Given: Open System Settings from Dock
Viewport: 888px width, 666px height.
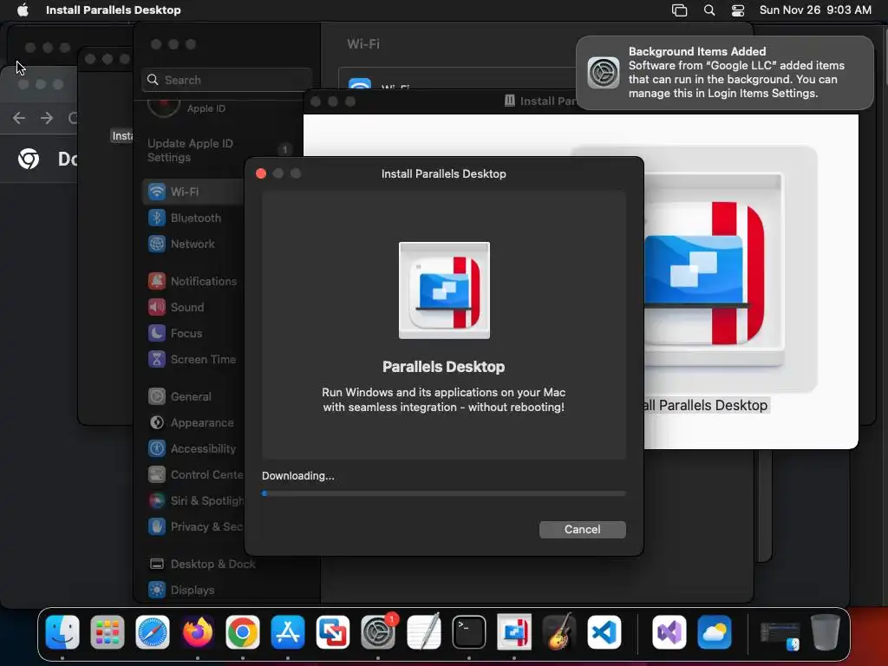Looking at the screenshot, I should click(378, 632).
